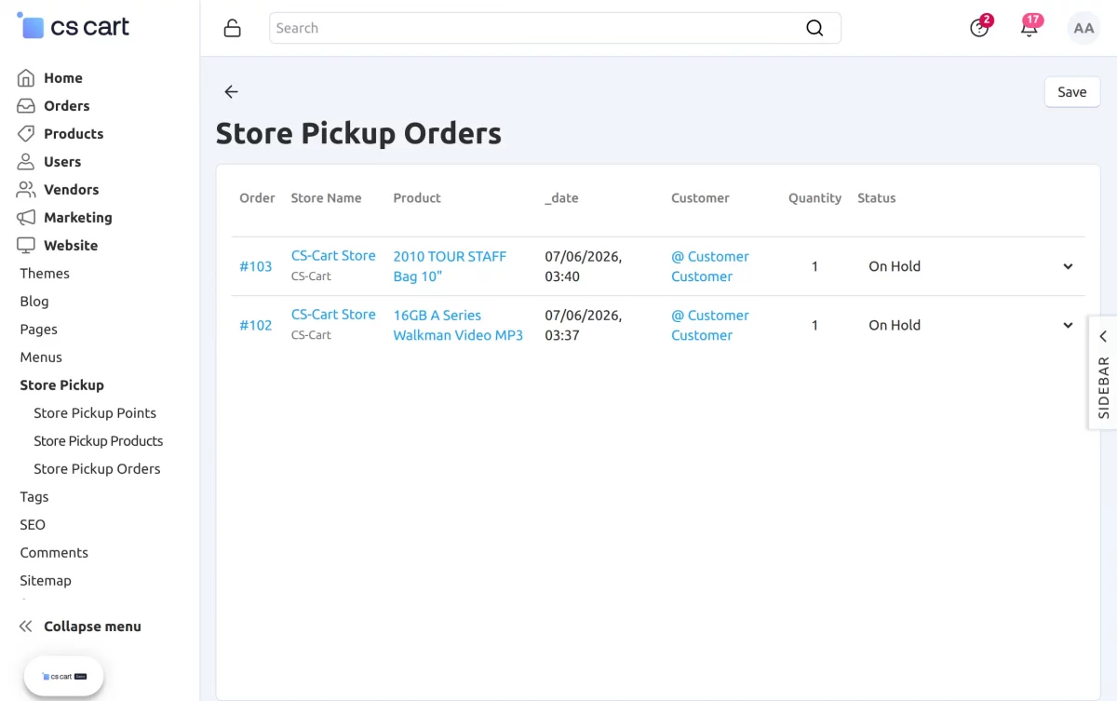The width and height of the screenshot is (1117, 701).
Task: Open the help icon with badge 2
Action: pyautogui.click(x=980, y=27)
